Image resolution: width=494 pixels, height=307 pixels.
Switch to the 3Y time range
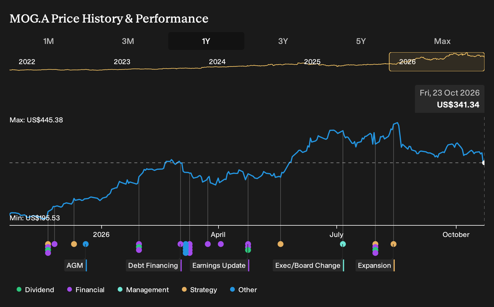(283, 41)
